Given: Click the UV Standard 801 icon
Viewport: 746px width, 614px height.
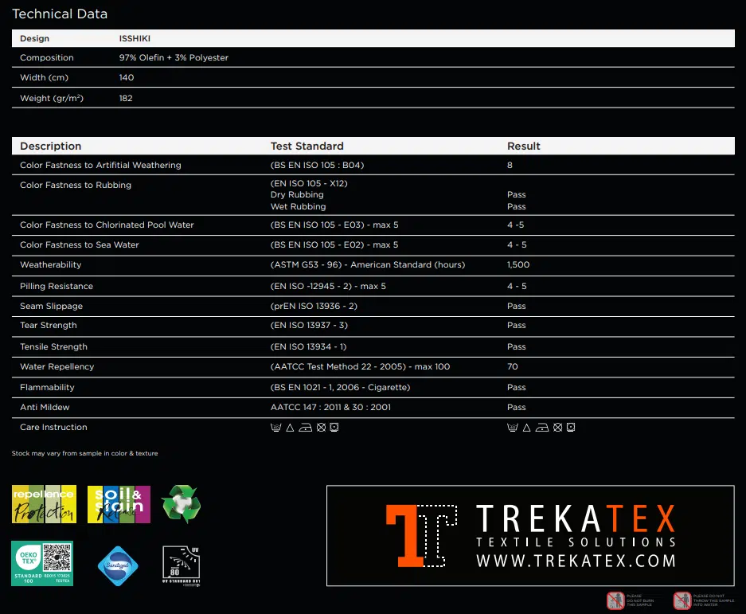Looking at the screenshot, I should 181,565.
